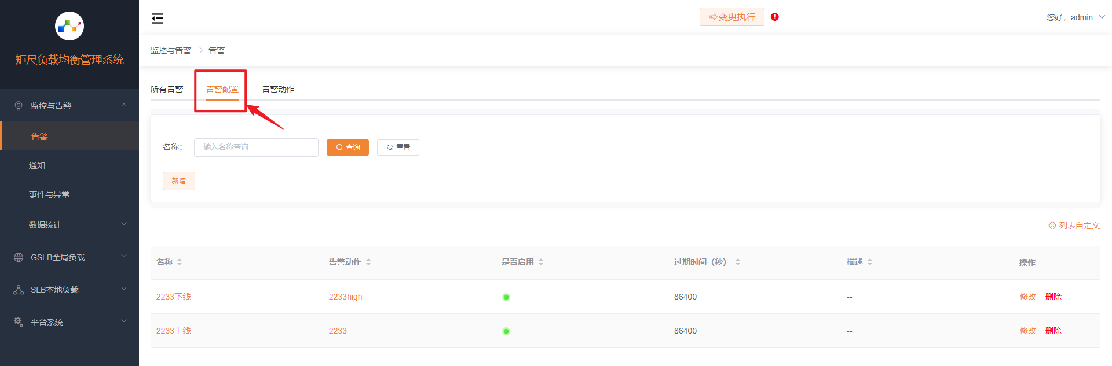The height and width of the screenshot is (366, 1112).
Task: Expand the SLB本地负载 menu
Action: pos(69,290)
